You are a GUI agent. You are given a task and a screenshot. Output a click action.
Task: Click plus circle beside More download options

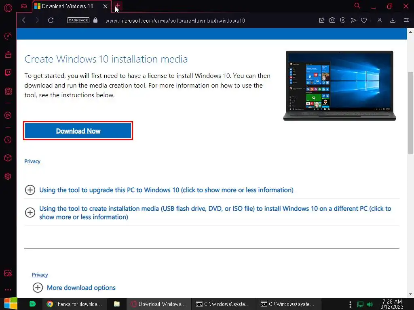38,287
